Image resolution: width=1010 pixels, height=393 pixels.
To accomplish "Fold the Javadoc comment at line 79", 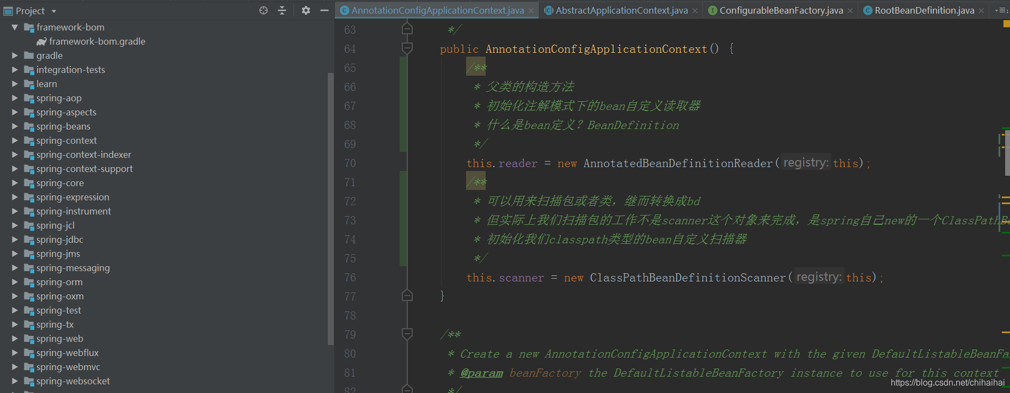I will [x=407, y=334].
